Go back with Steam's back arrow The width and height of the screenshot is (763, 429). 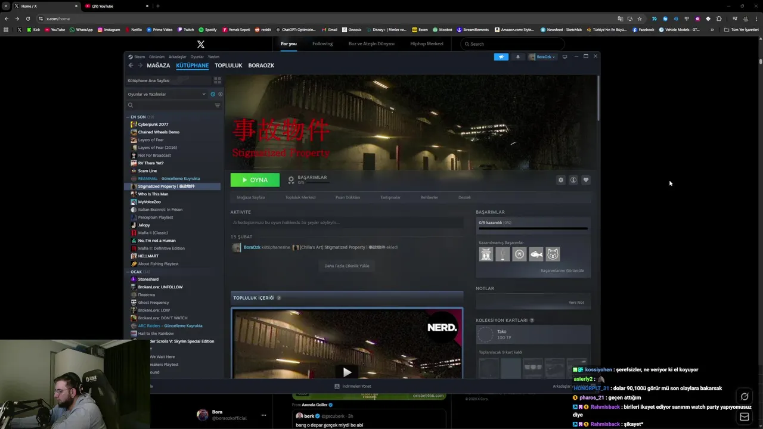click(x=131, y=66)
